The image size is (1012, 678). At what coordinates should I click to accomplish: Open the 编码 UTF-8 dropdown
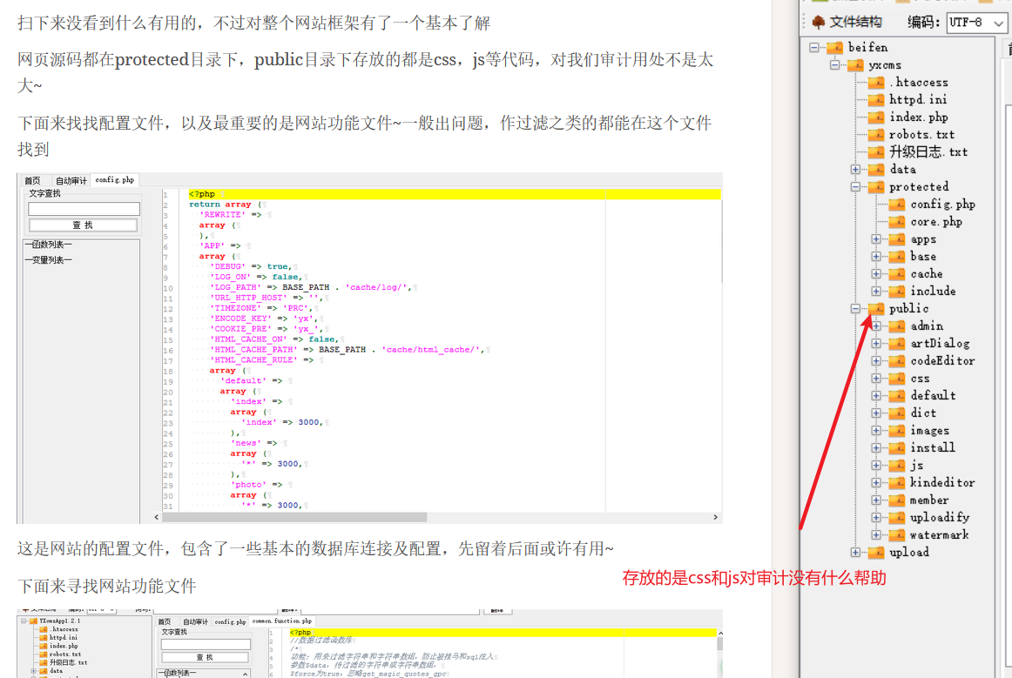[x=977, y=23]
